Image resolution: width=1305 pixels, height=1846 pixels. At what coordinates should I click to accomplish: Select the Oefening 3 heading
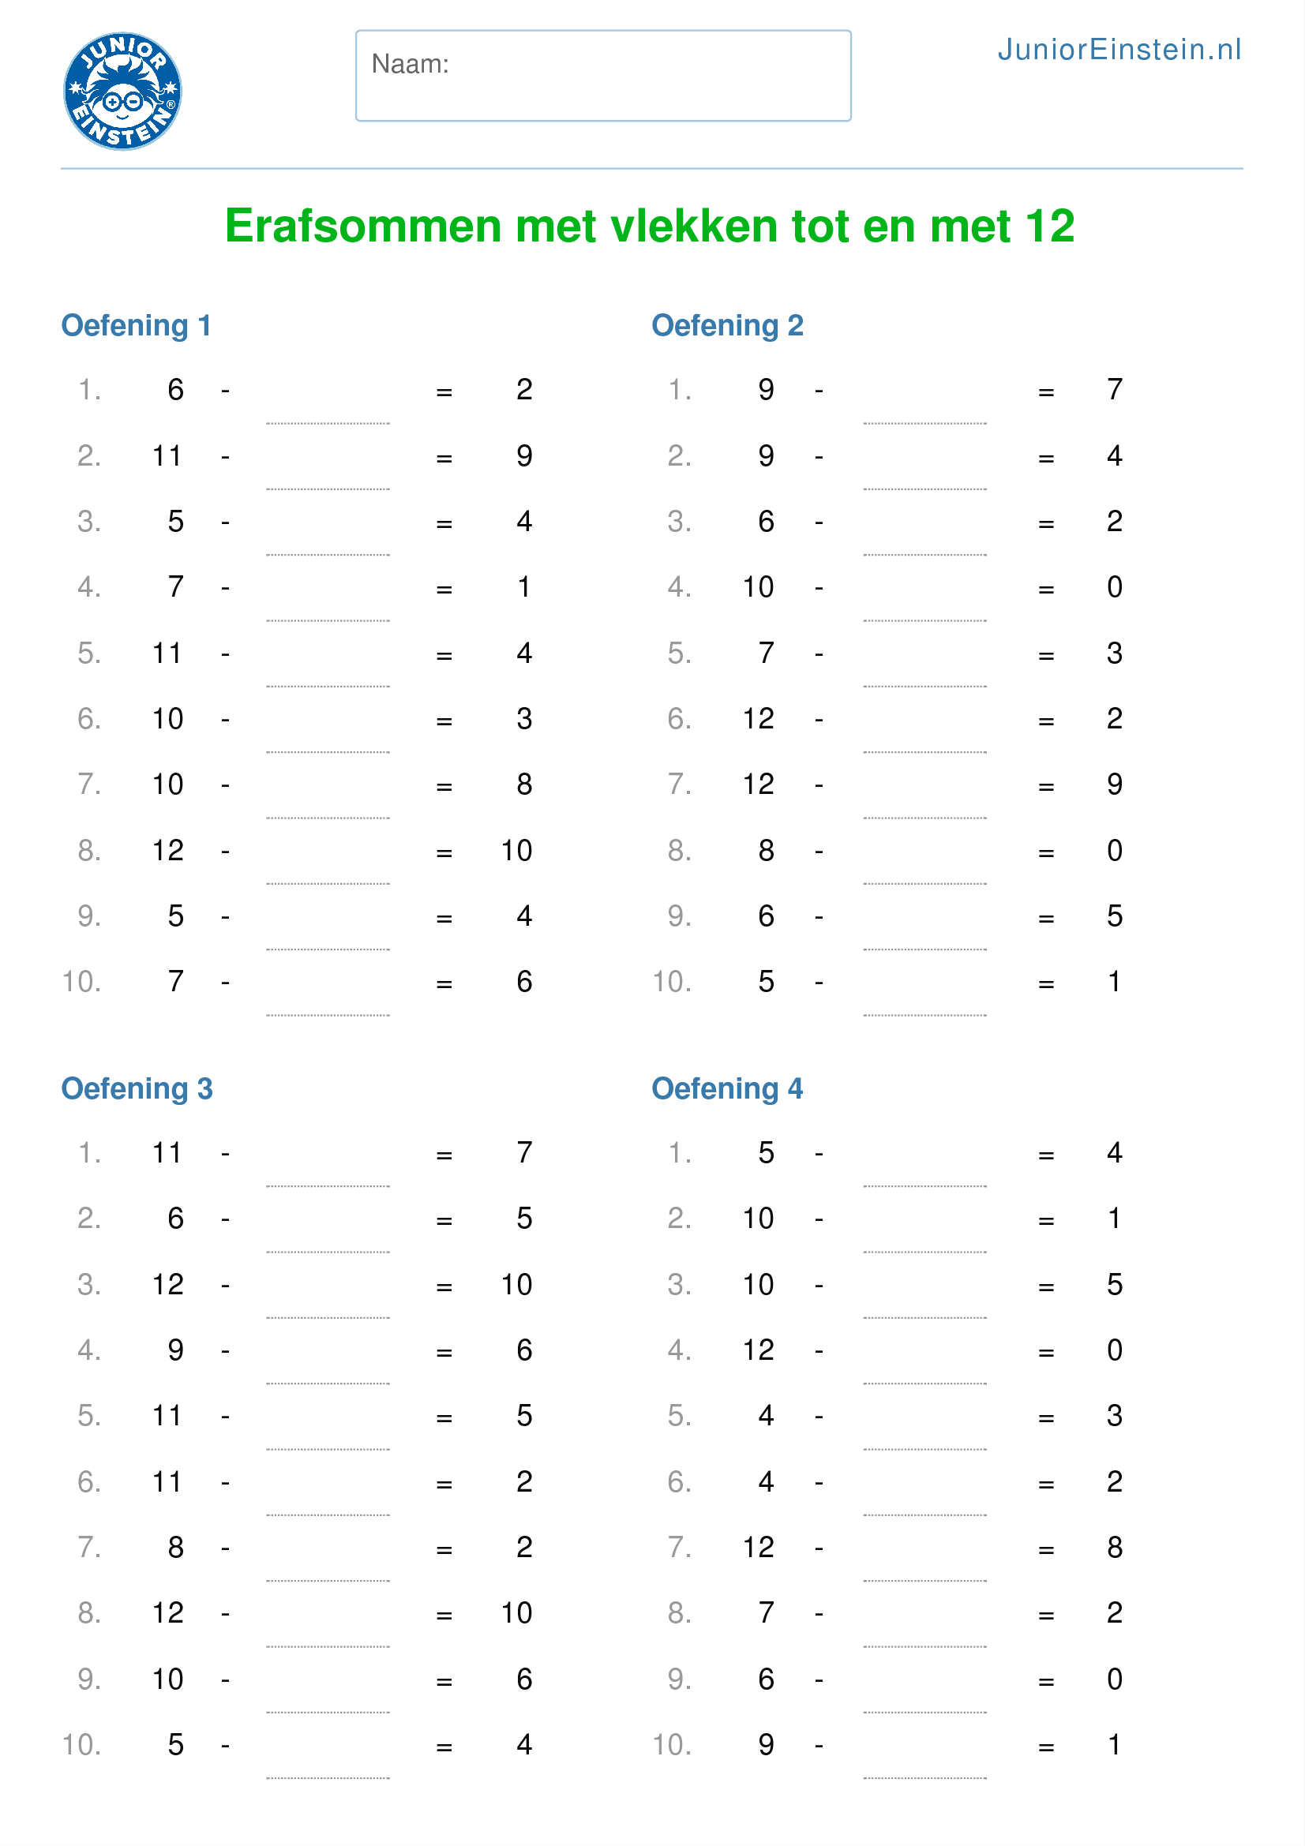pyautogui.click(x=137, y=1088)
